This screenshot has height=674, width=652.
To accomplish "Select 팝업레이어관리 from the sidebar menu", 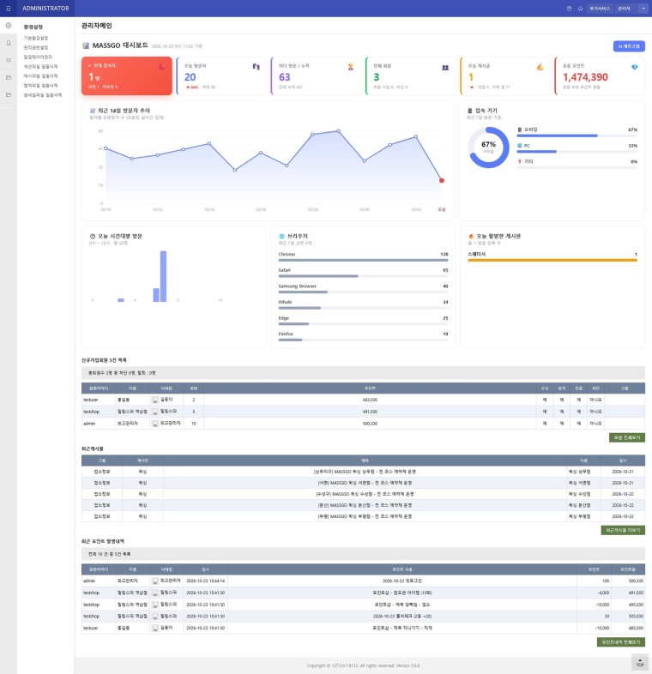I will 38,57.
